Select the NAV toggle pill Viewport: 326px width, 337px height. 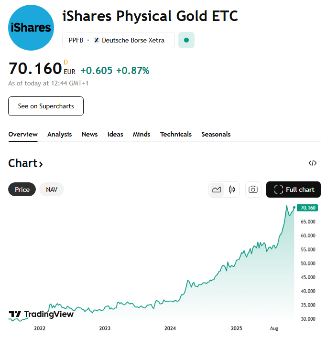pos(52,190)
